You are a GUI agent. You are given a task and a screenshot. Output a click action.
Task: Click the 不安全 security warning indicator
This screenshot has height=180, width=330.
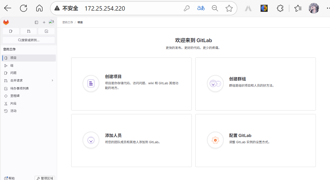pyautogui.click(x=66, y=8)
